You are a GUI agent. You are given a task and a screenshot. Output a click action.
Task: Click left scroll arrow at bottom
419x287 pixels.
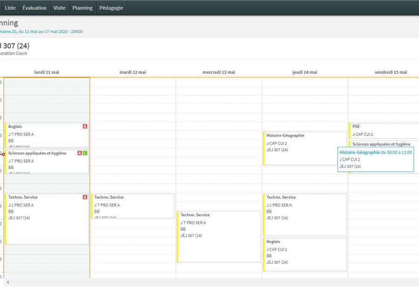click(7, 282)
